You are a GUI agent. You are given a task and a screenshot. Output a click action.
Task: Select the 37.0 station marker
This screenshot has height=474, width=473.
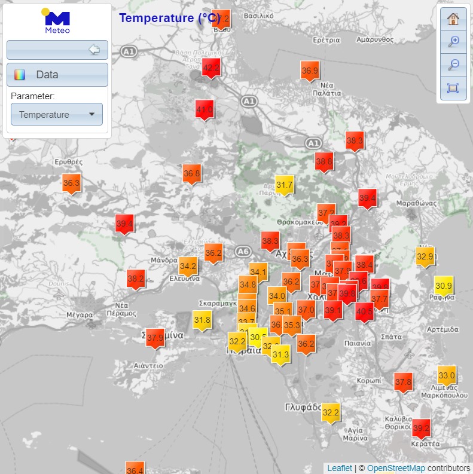click(306, 311)
